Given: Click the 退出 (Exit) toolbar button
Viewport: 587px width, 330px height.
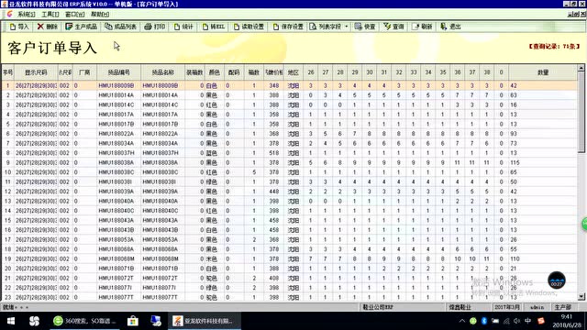Looking at the screenshot, I should [450, 27].
